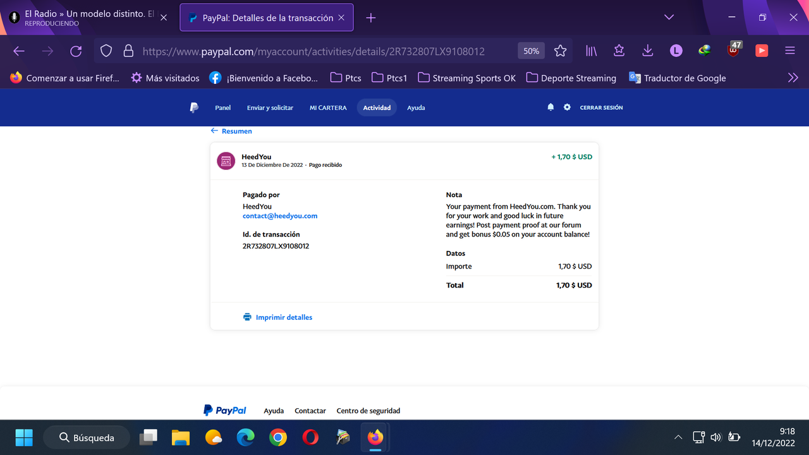Open Enviar y solicitar menu item
Image resolution: width=809 pixels, height=455 pixels.
(x=270, y=107)
